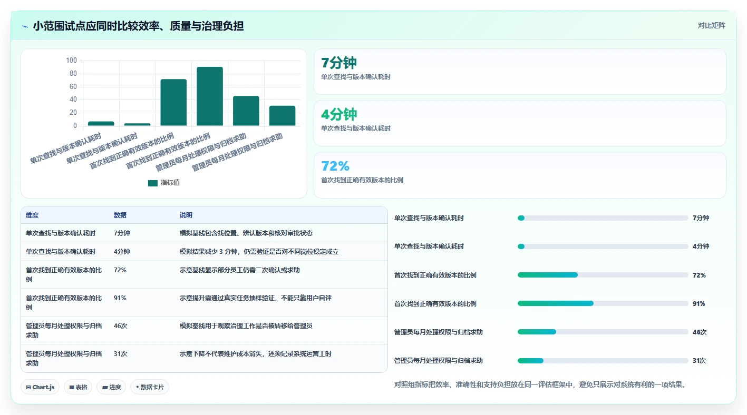The height and width of the screenshot is (415, 747).
Task: Click the chart bar reaching about 46
Action: [x=246, y=111]
